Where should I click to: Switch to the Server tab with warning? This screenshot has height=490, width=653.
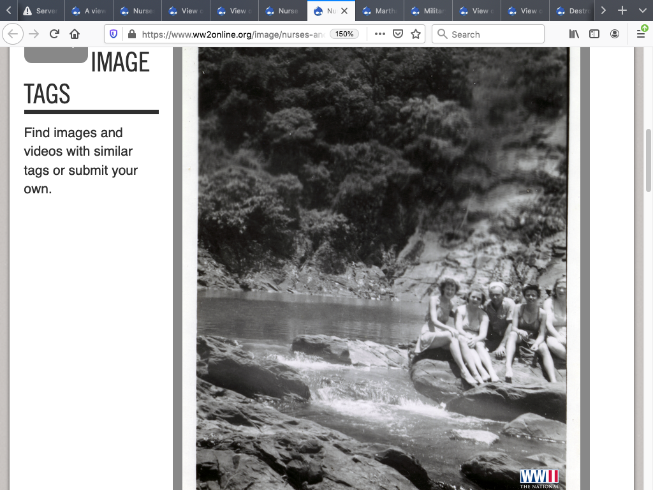tap(40, 11)
